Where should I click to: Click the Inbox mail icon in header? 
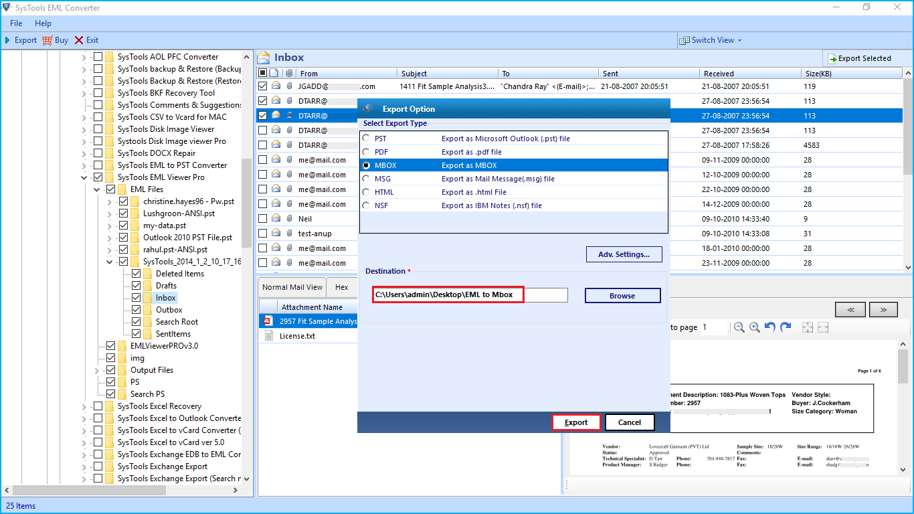point(264,58)
